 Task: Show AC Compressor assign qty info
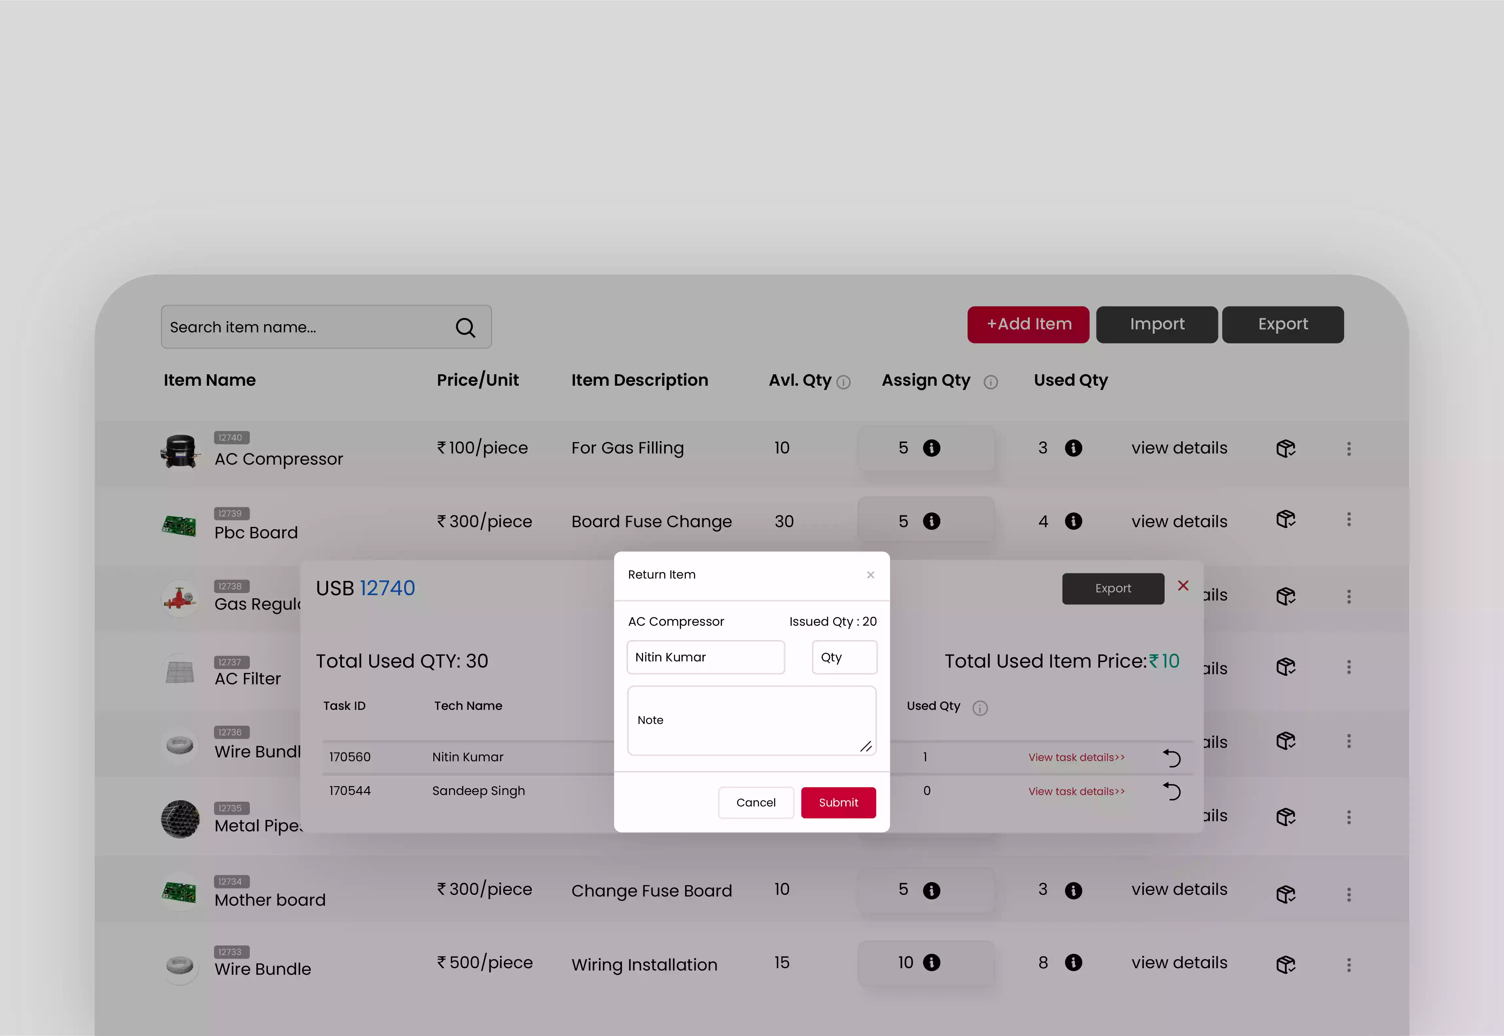tap(931, 448)
